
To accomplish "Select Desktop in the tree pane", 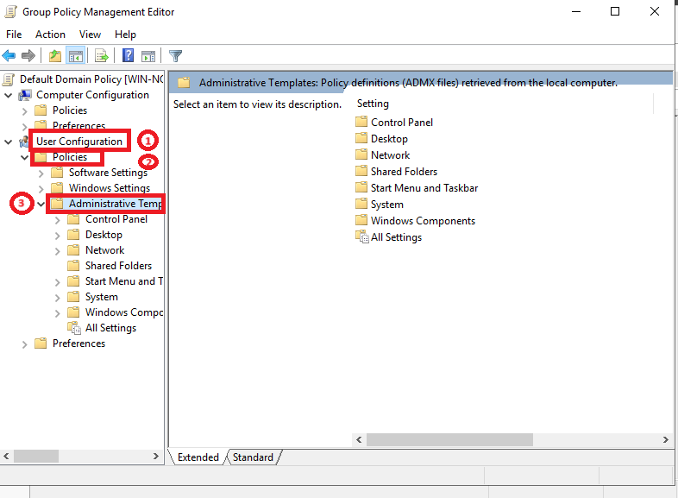I will pyautogui.click(x=104, y=235).
